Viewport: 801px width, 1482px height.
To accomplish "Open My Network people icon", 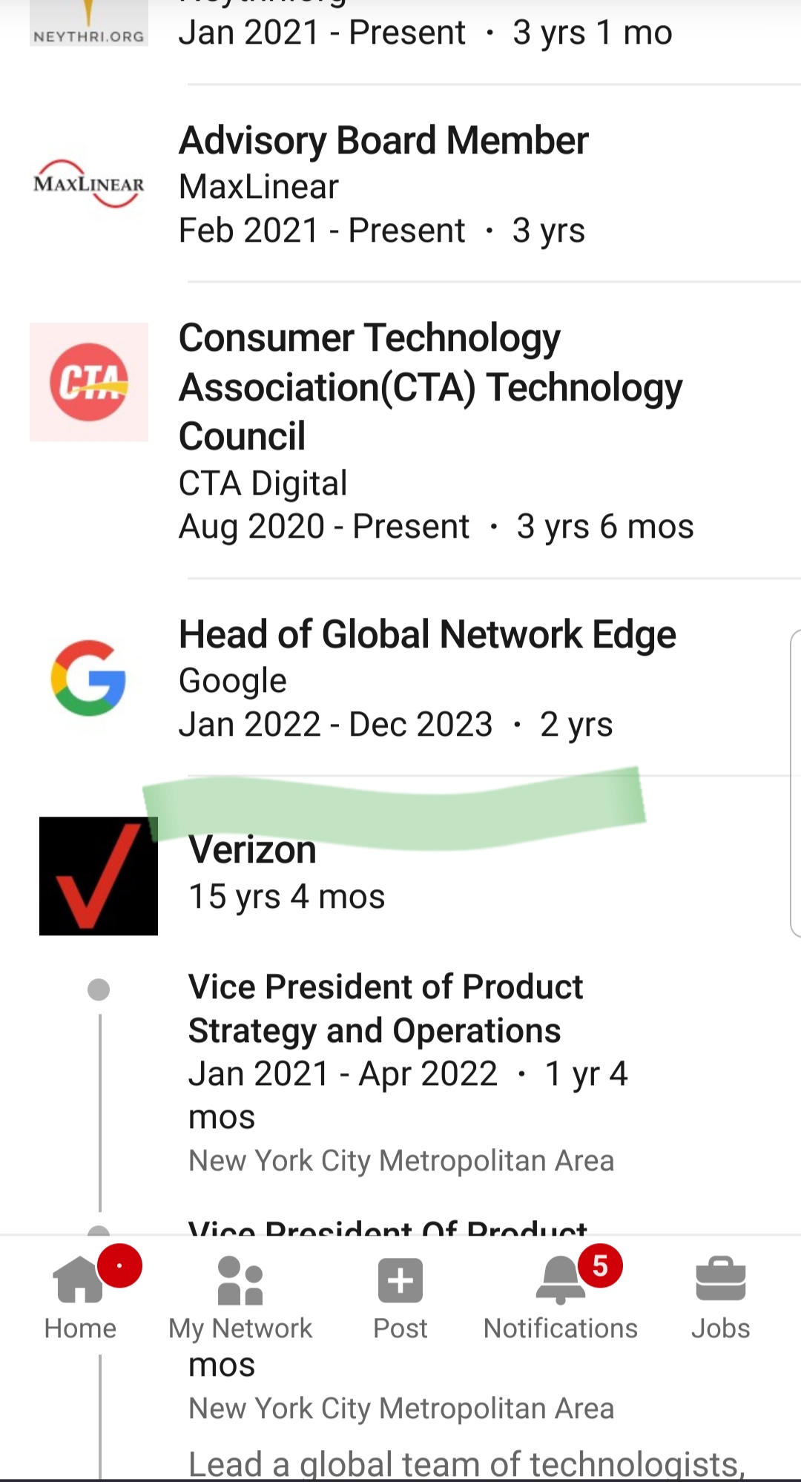I will [x=240, y=1280].
